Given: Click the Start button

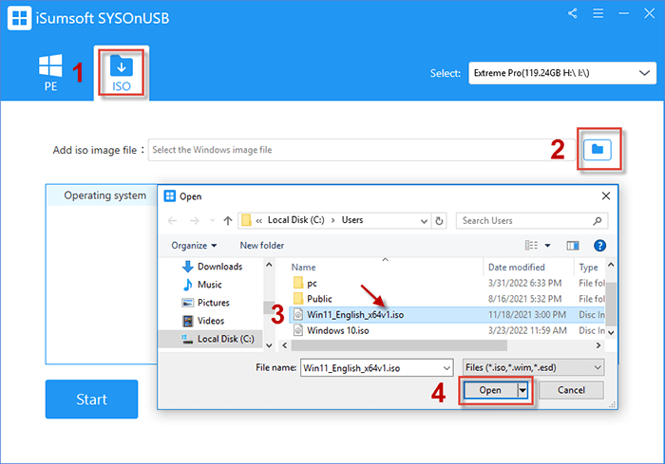Looking at the screenshot, I should [91, 399].
